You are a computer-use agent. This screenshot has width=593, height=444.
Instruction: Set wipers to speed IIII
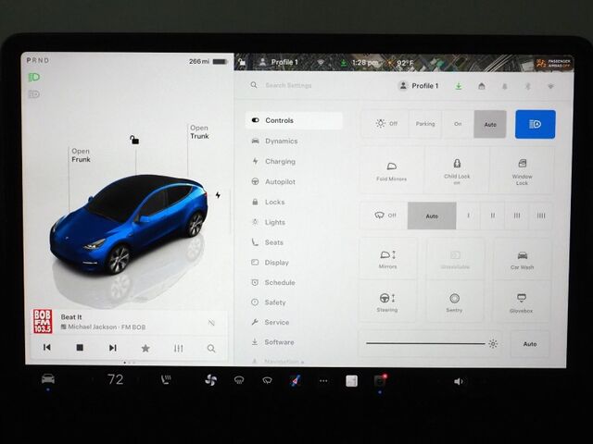tap(541, 216)
